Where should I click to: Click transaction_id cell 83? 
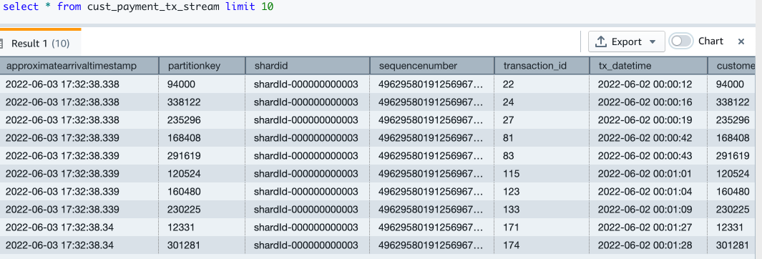tap(542, 156)
